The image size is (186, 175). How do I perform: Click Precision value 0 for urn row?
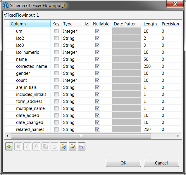coord(170,31)
